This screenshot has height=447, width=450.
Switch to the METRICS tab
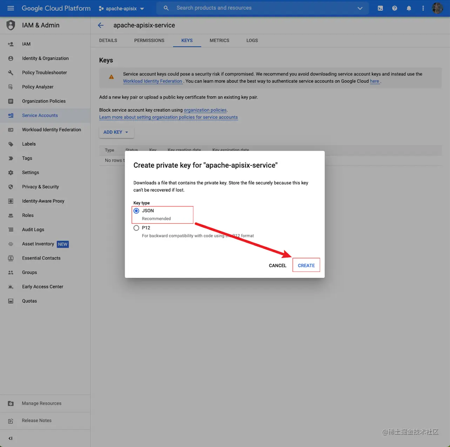[220, 41]
